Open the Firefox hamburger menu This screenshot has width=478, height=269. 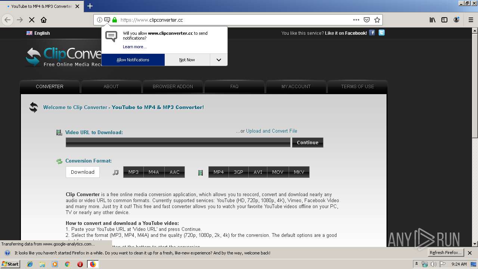coord(471,20)
